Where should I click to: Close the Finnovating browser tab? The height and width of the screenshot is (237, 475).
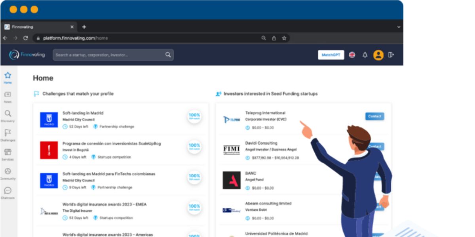pyautogui.click(x=72, y=27)
